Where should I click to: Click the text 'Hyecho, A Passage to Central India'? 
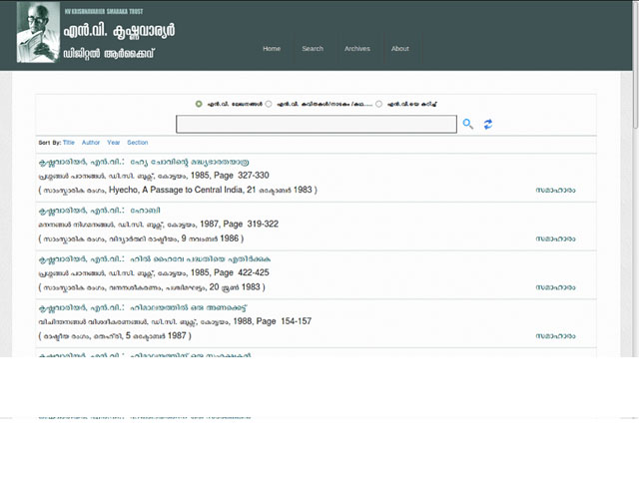coord(177,190)
